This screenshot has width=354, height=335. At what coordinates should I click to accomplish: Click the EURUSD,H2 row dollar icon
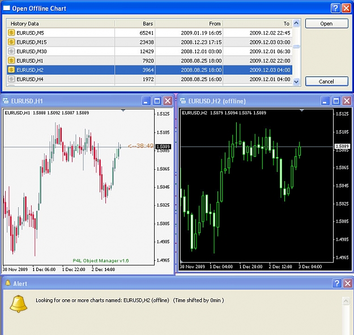pos(11,70)
